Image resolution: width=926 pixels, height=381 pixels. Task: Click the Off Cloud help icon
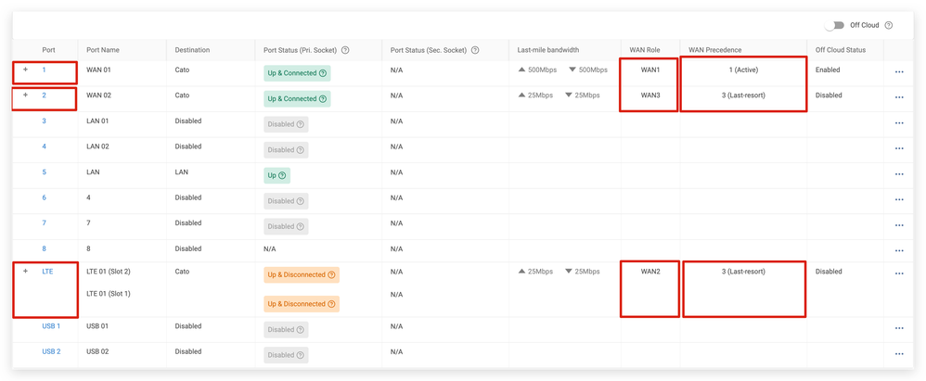[x=889, y=26]
